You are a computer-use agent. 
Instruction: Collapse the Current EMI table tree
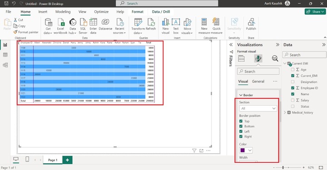click(x=285, y=63)
